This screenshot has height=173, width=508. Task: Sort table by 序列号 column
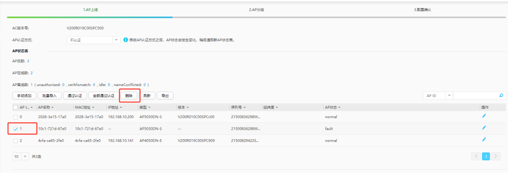click(x=244, y=107)
